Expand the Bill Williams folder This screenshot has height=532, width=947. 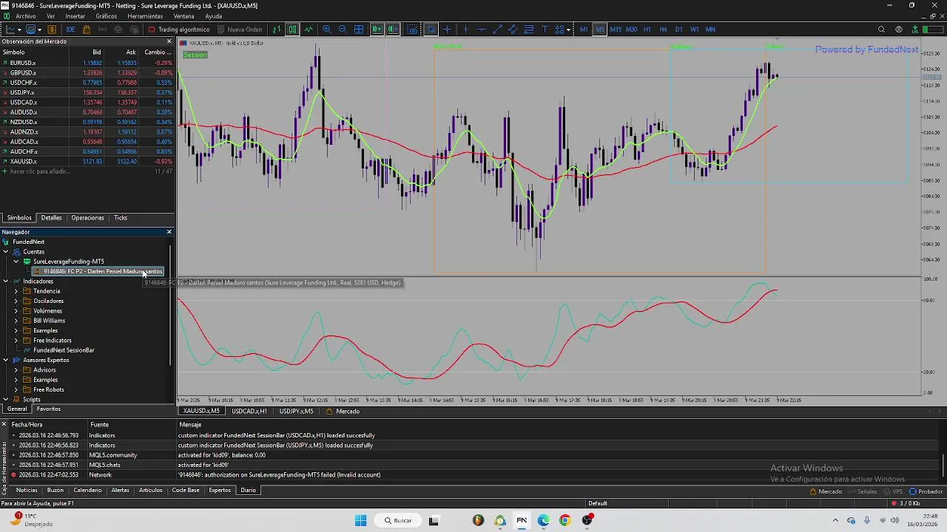pyautogui.click(x=16, y=321)
